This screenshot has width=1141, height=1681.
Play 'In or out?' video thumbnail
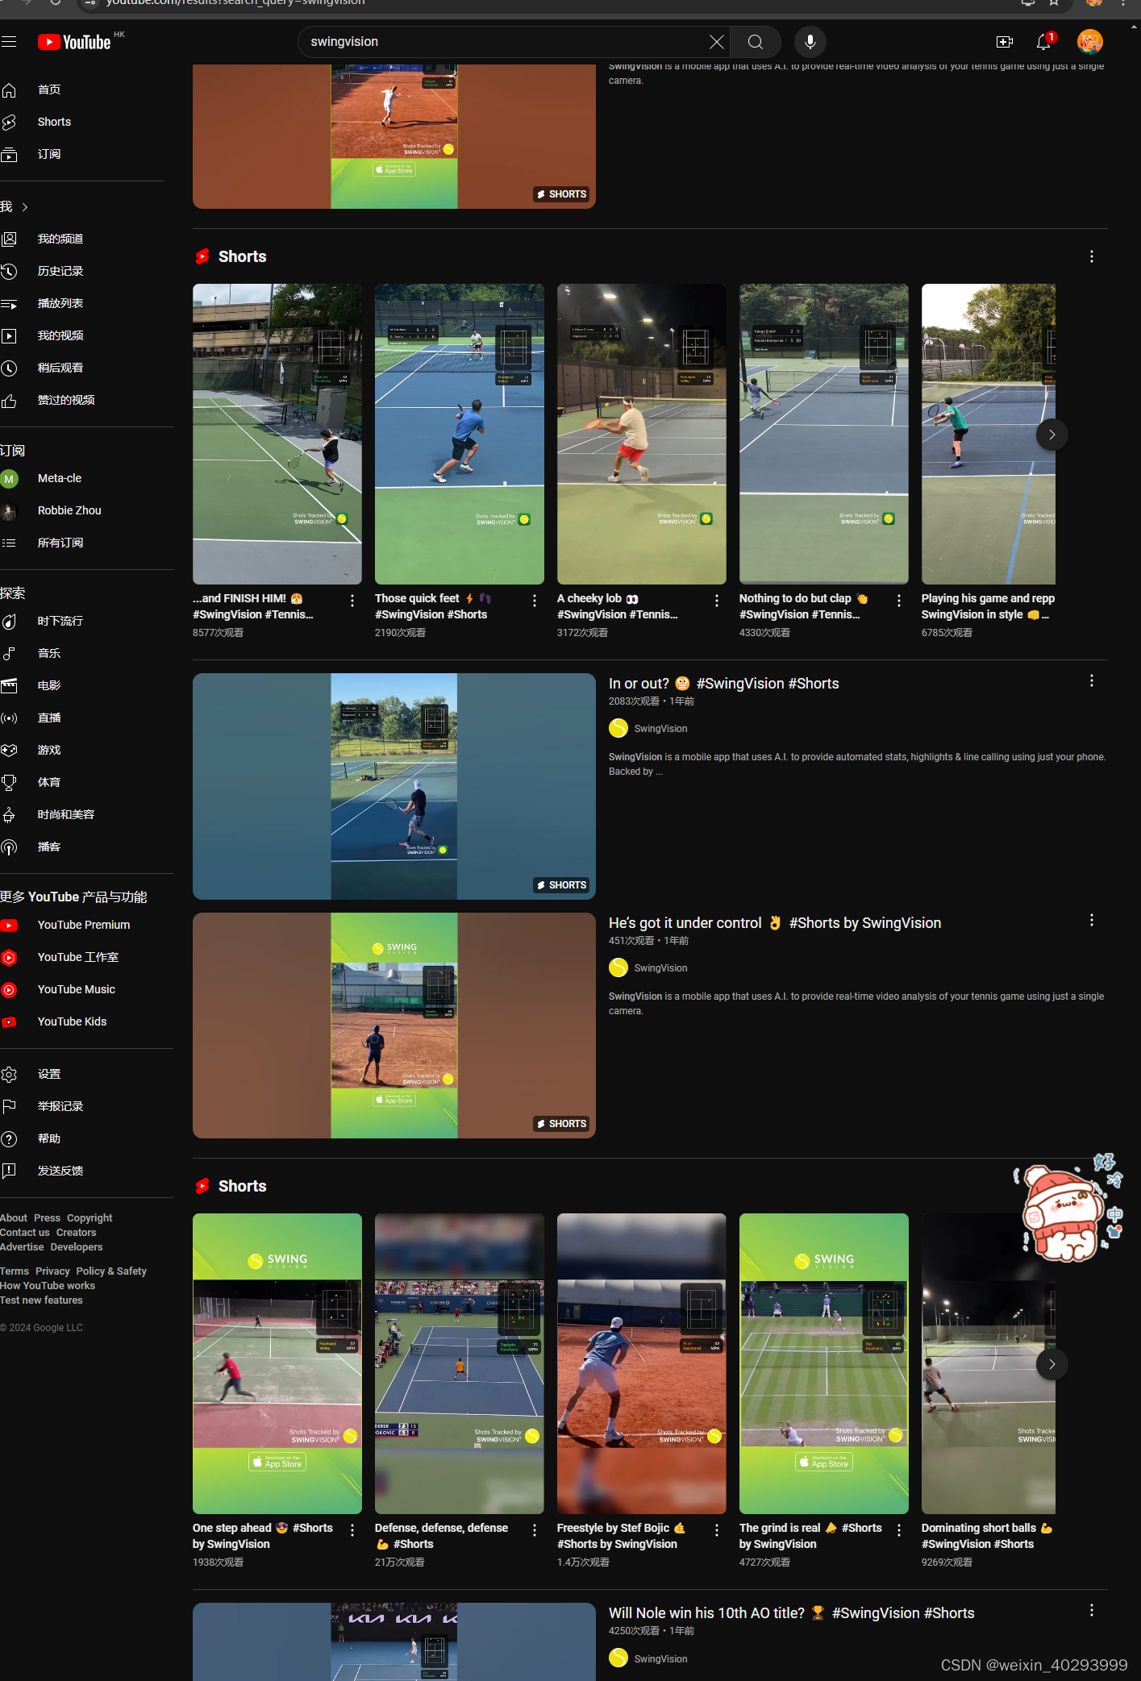click(x=394, y=786)
